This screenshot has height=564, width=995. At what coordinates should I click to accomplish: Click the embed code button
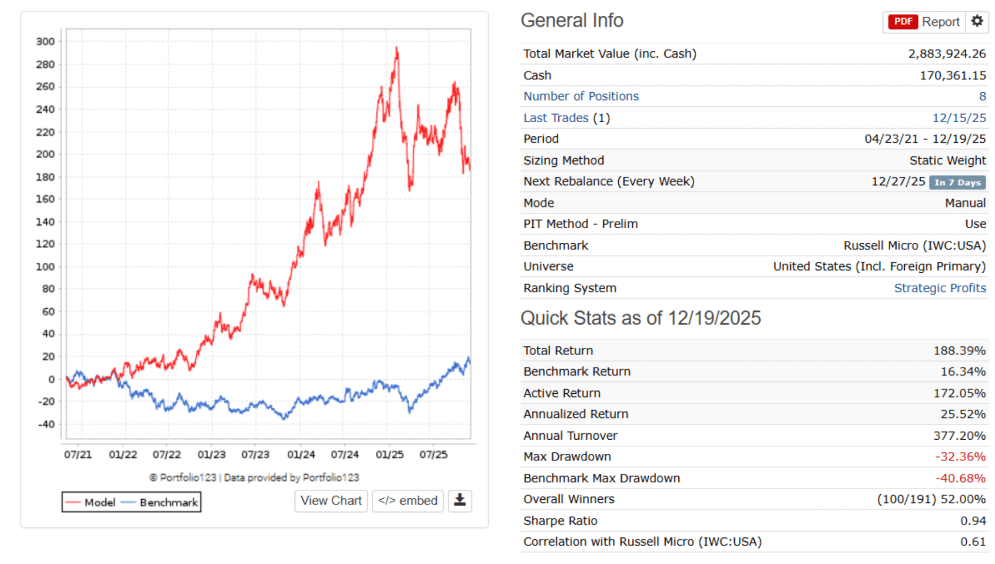pyautogui.click(x=407, y=500)
